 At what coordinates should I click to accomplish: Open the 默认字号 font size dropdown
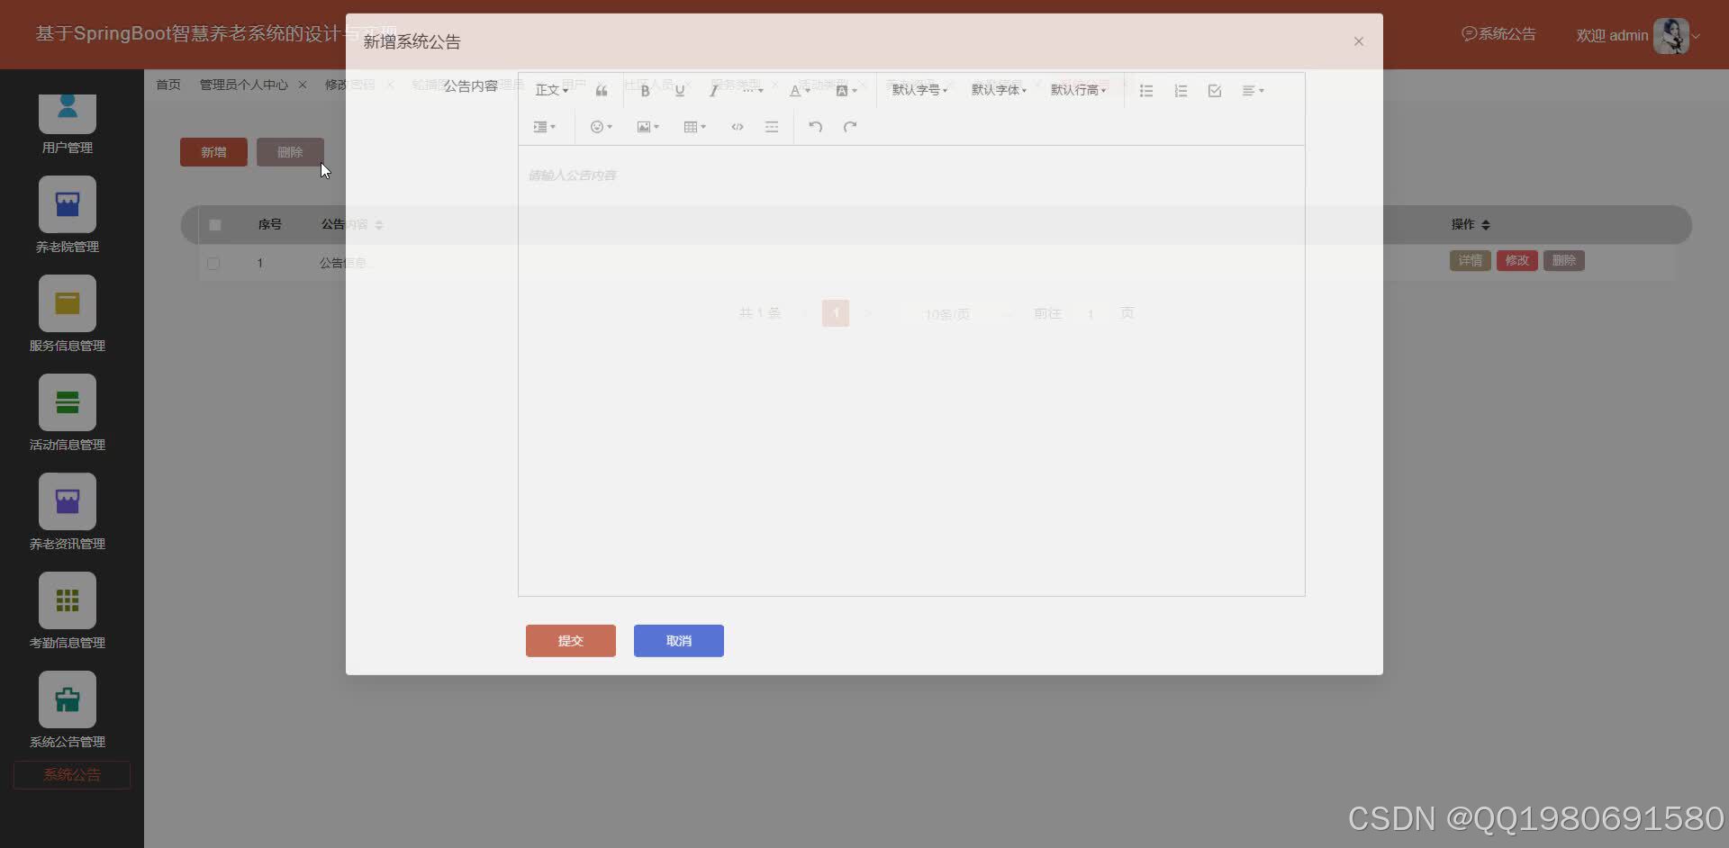[x=919, y=90]
